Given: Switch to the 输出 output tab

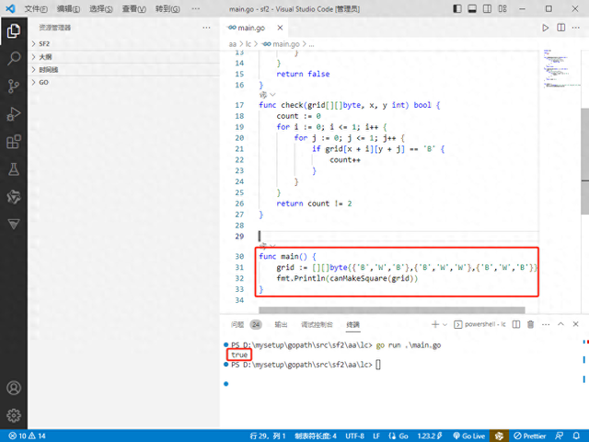Looking at the screenshot, I should pos(281,324).
